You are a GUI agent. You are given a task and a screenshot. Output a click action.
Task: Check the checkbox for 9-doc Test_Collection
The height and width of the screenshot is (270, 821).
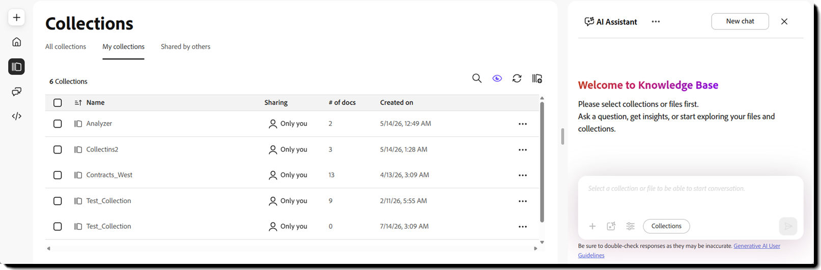[x=58, y=201]
